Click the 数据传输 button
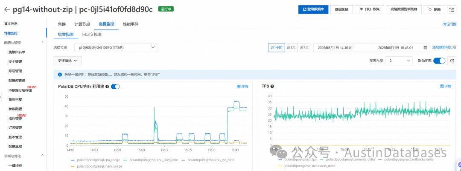Image resolution: width=461 pixels, height=171 pixels. (341, 9)
